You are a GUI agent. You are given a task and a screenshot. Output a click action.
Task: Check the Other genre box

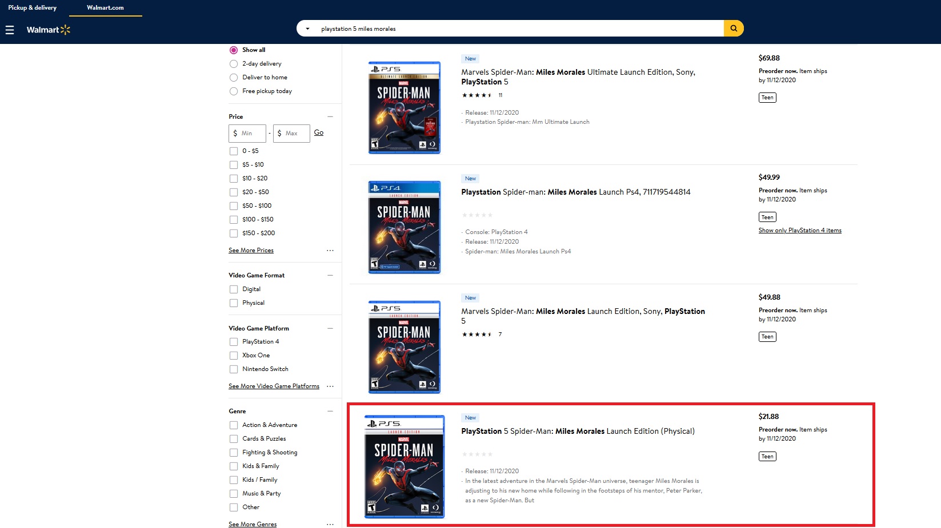(x=234, y=507)
